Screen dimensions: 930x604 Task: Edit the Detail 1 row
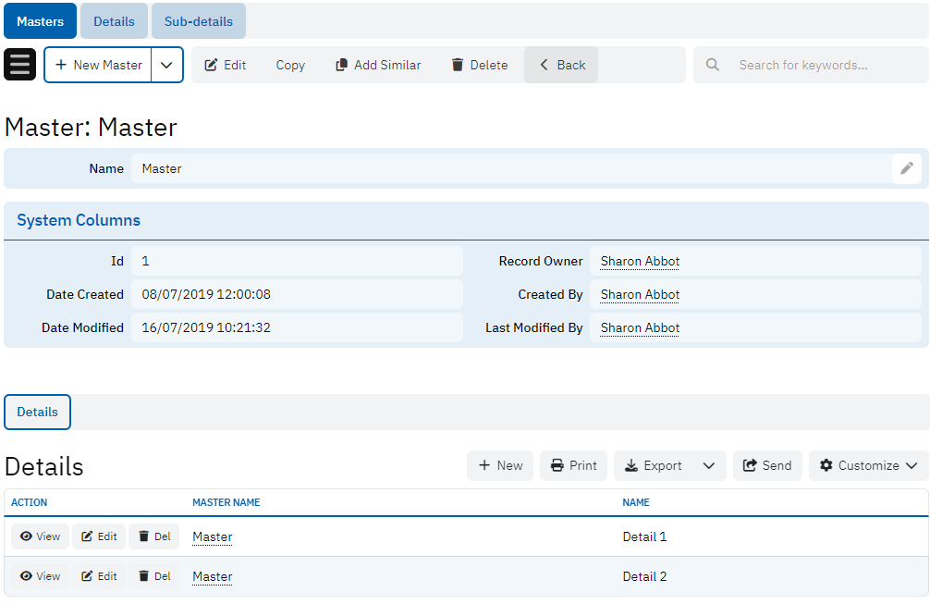99,536
